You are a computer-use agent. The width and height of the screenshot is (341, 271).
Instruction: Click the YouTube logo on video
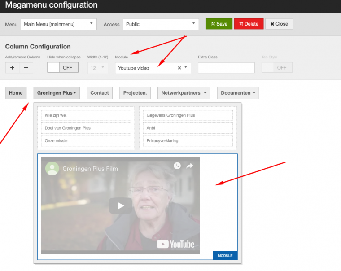click(175, 244)
